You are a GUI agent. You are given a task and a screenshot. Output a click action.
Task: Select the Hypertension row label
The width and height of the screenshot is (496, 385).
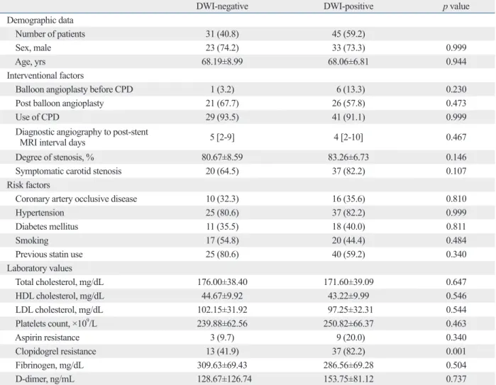(40, 213)
